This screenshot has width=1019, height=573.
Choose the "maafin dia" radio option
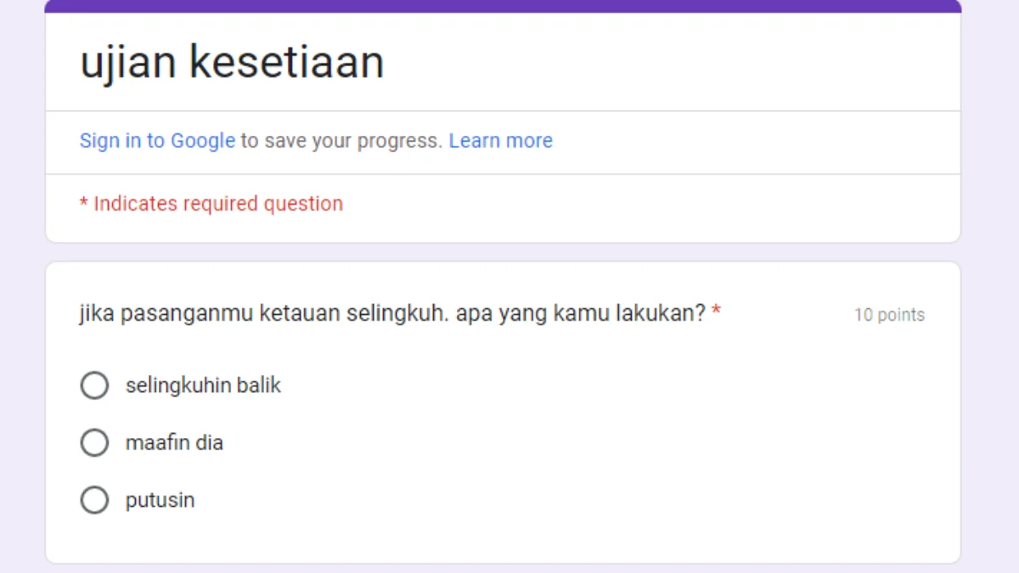tap(94, 442)
